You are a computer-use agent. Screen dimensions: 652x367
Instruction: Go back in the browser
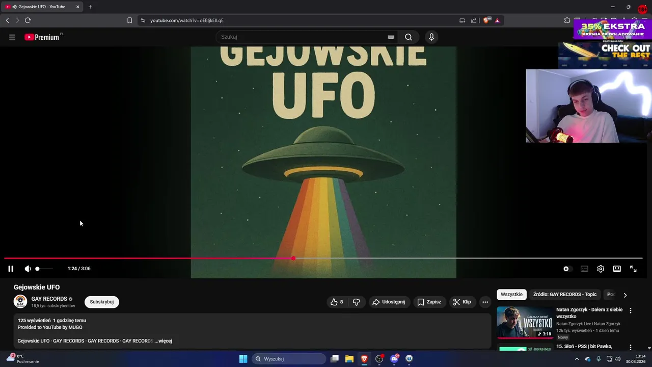[x=7, y=20]
